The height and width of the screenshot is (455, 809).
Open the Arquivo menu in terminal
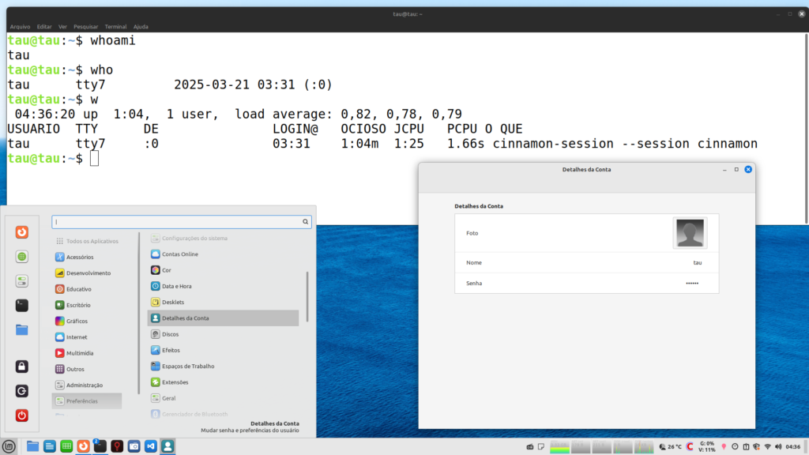(x=20, y=26)
